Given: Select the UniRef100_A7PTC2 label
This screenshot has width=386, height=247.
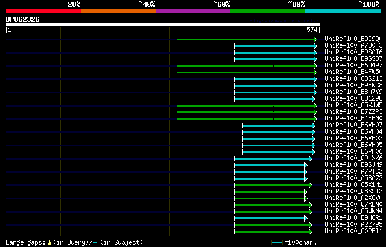Looking at the screenshot, I should [x=353, y=172].
